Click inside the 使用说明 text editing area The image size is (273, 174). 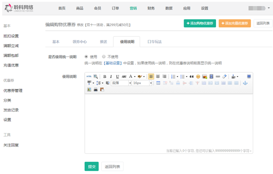pyautogui.click(x=169, y=122)
